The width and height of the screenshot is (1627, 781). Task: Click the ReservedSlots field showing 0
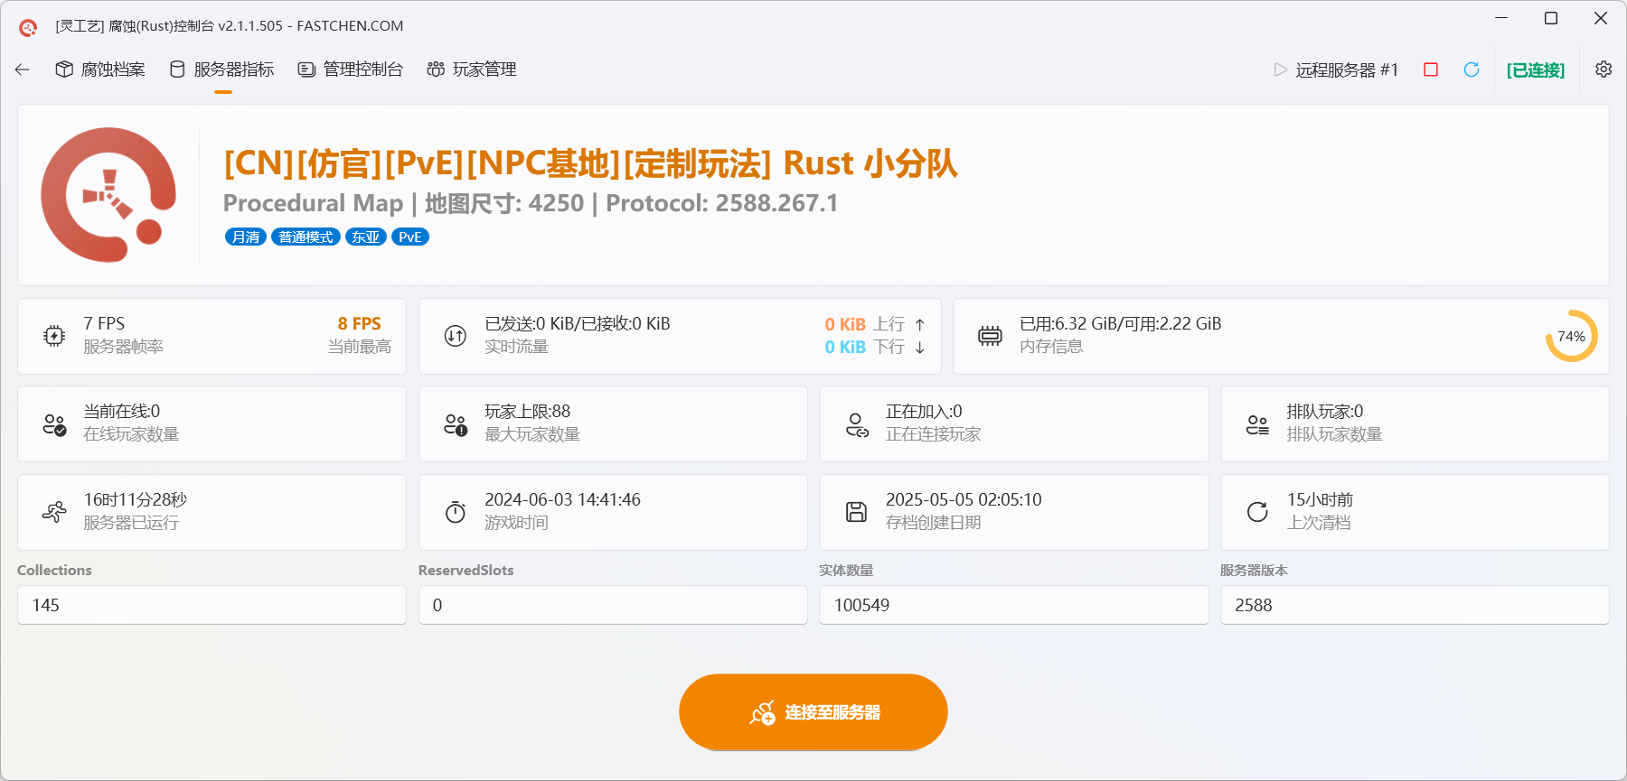(613, 605)
